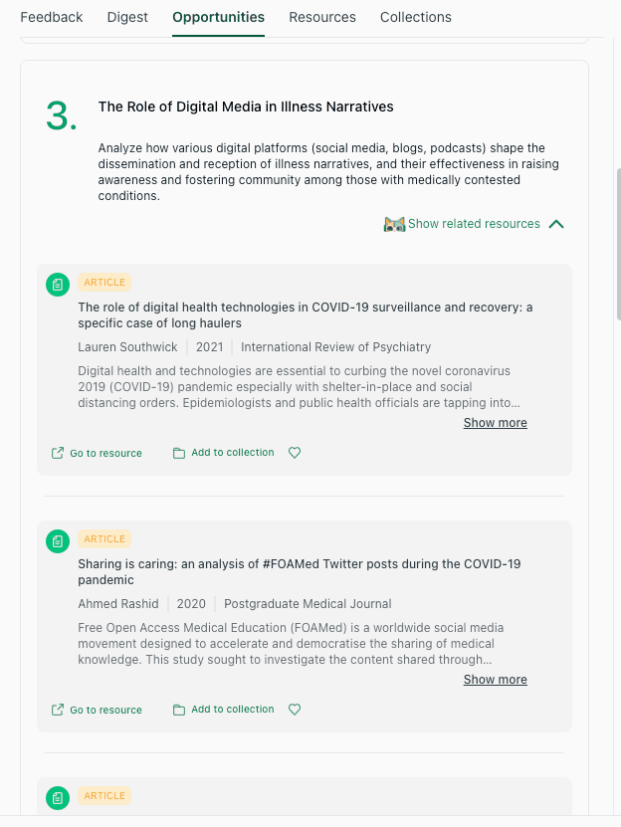Screen dimensions: 621x827
Task: Expand Show more on the FOAMed article
Action: coord(495,679)
